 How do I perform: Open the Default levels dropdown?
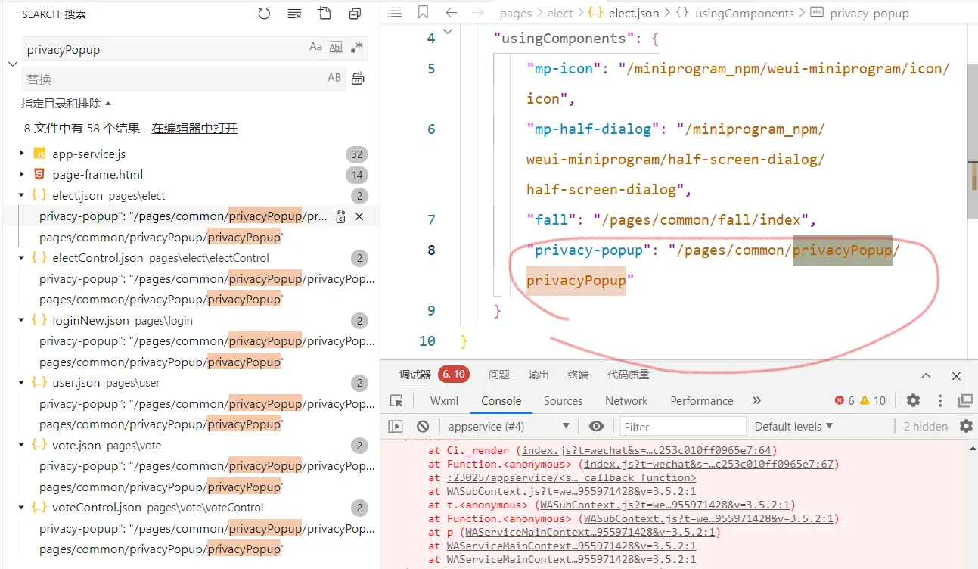pyautogui.click(x=793, y=426)
